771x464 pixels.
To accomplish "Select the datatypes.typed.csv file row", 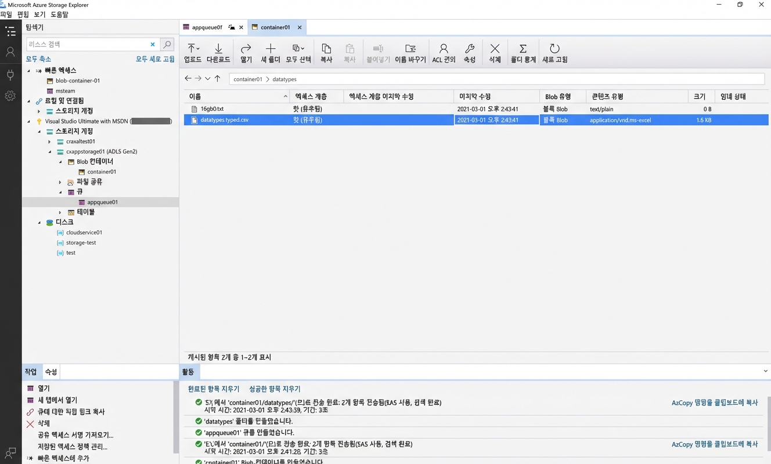I will tap(476, 120).
